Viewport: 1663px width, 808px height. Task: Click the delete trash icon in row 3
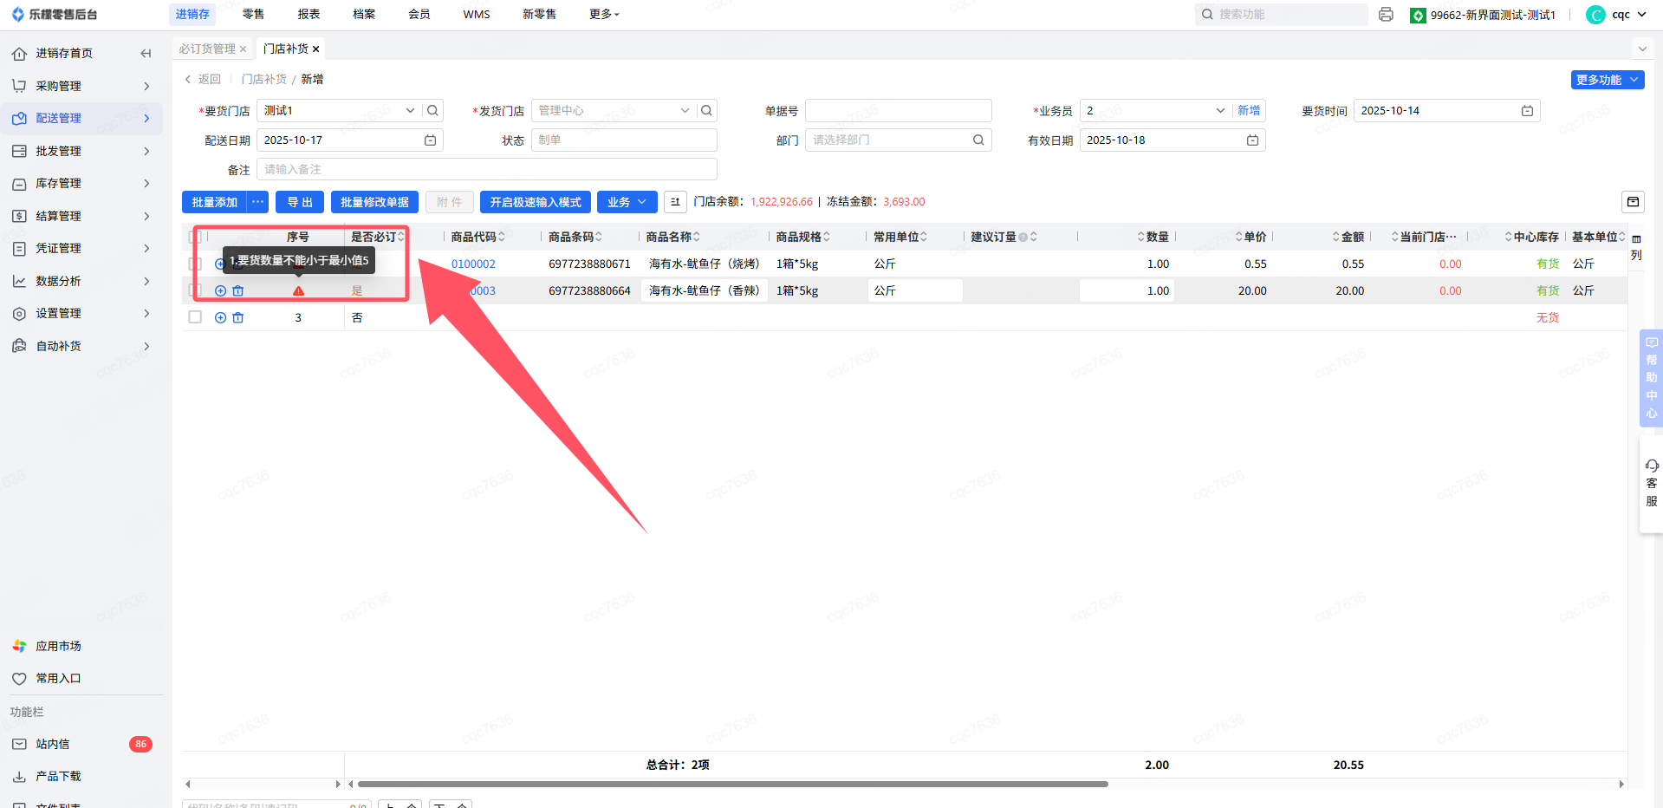click(238, 318)
